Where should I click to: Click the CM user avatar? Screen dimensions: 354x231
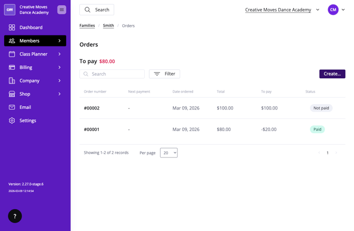tap(333, 10)
